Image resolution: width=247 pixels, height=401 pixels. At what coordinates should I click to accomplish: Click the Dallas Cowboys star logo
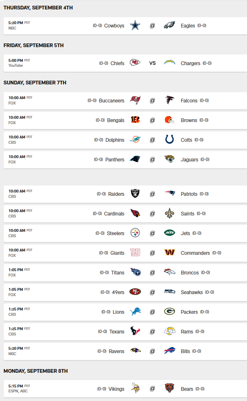pos(135,26)
